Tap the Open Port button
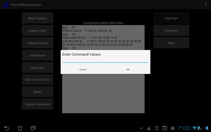 171,18
